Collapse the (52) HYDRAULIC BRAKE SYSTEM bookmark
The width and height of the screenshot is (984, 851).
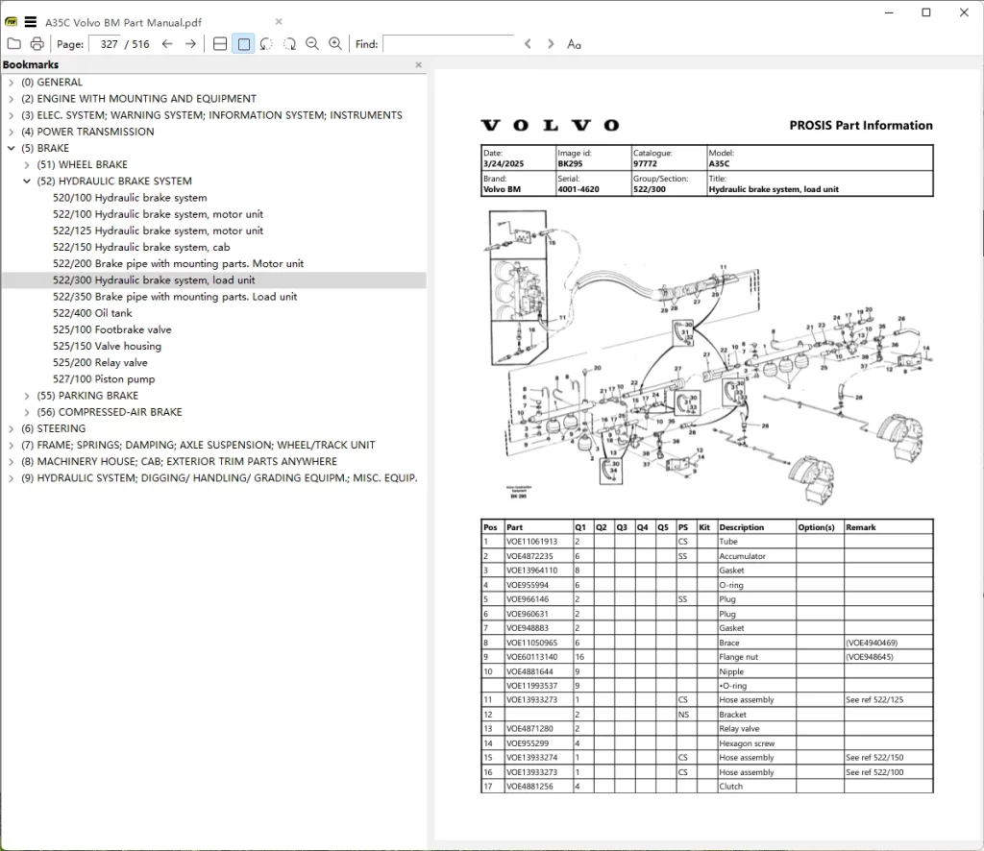pos(27,182)
